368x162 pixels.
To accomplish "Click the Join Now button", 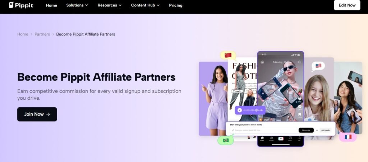I will pos(37,114).
